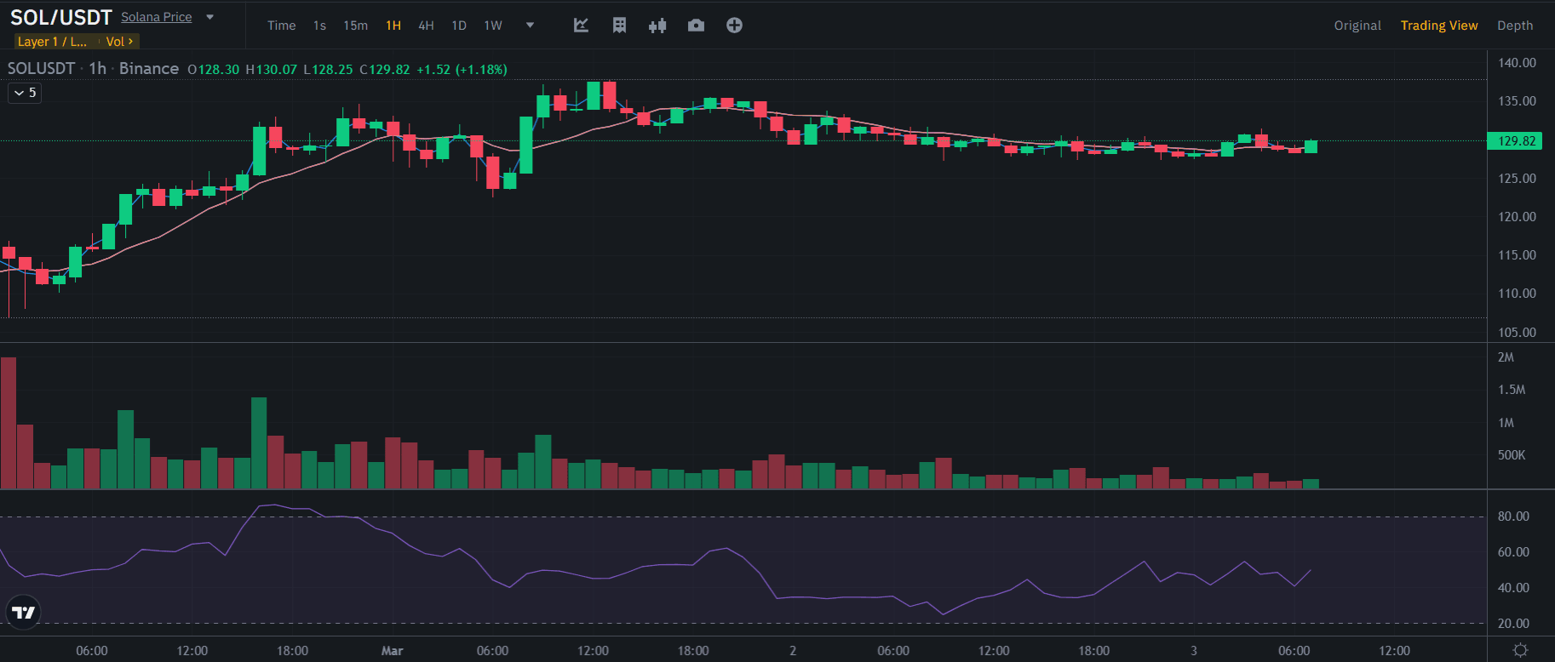This screenshot has height=662, width=1555.
Task: Click the bookmark grid icon in toolbar
Action: [x=619, y=26]
